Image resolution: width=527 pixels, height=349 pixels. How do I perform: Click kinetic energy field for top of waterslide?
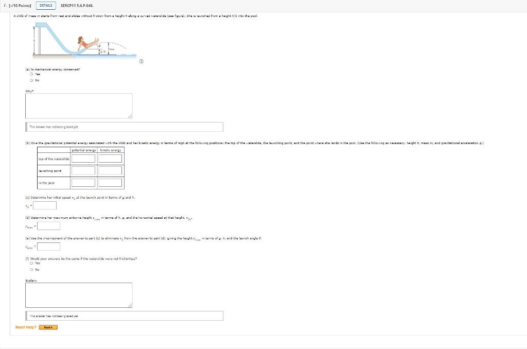pyautogui.click(x=110, y=159)
